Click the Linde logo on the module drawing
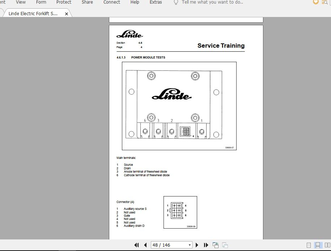The width and height of the screenshot is (331, 251). [171, 94]
